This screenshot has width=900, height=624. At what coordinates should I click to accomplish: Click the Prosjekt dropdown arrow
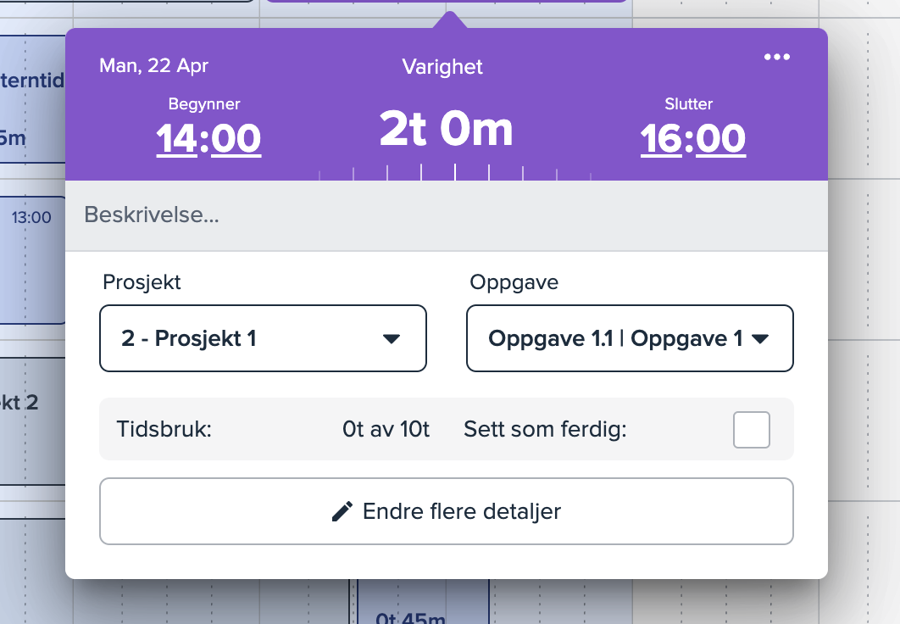pos(391,339)
